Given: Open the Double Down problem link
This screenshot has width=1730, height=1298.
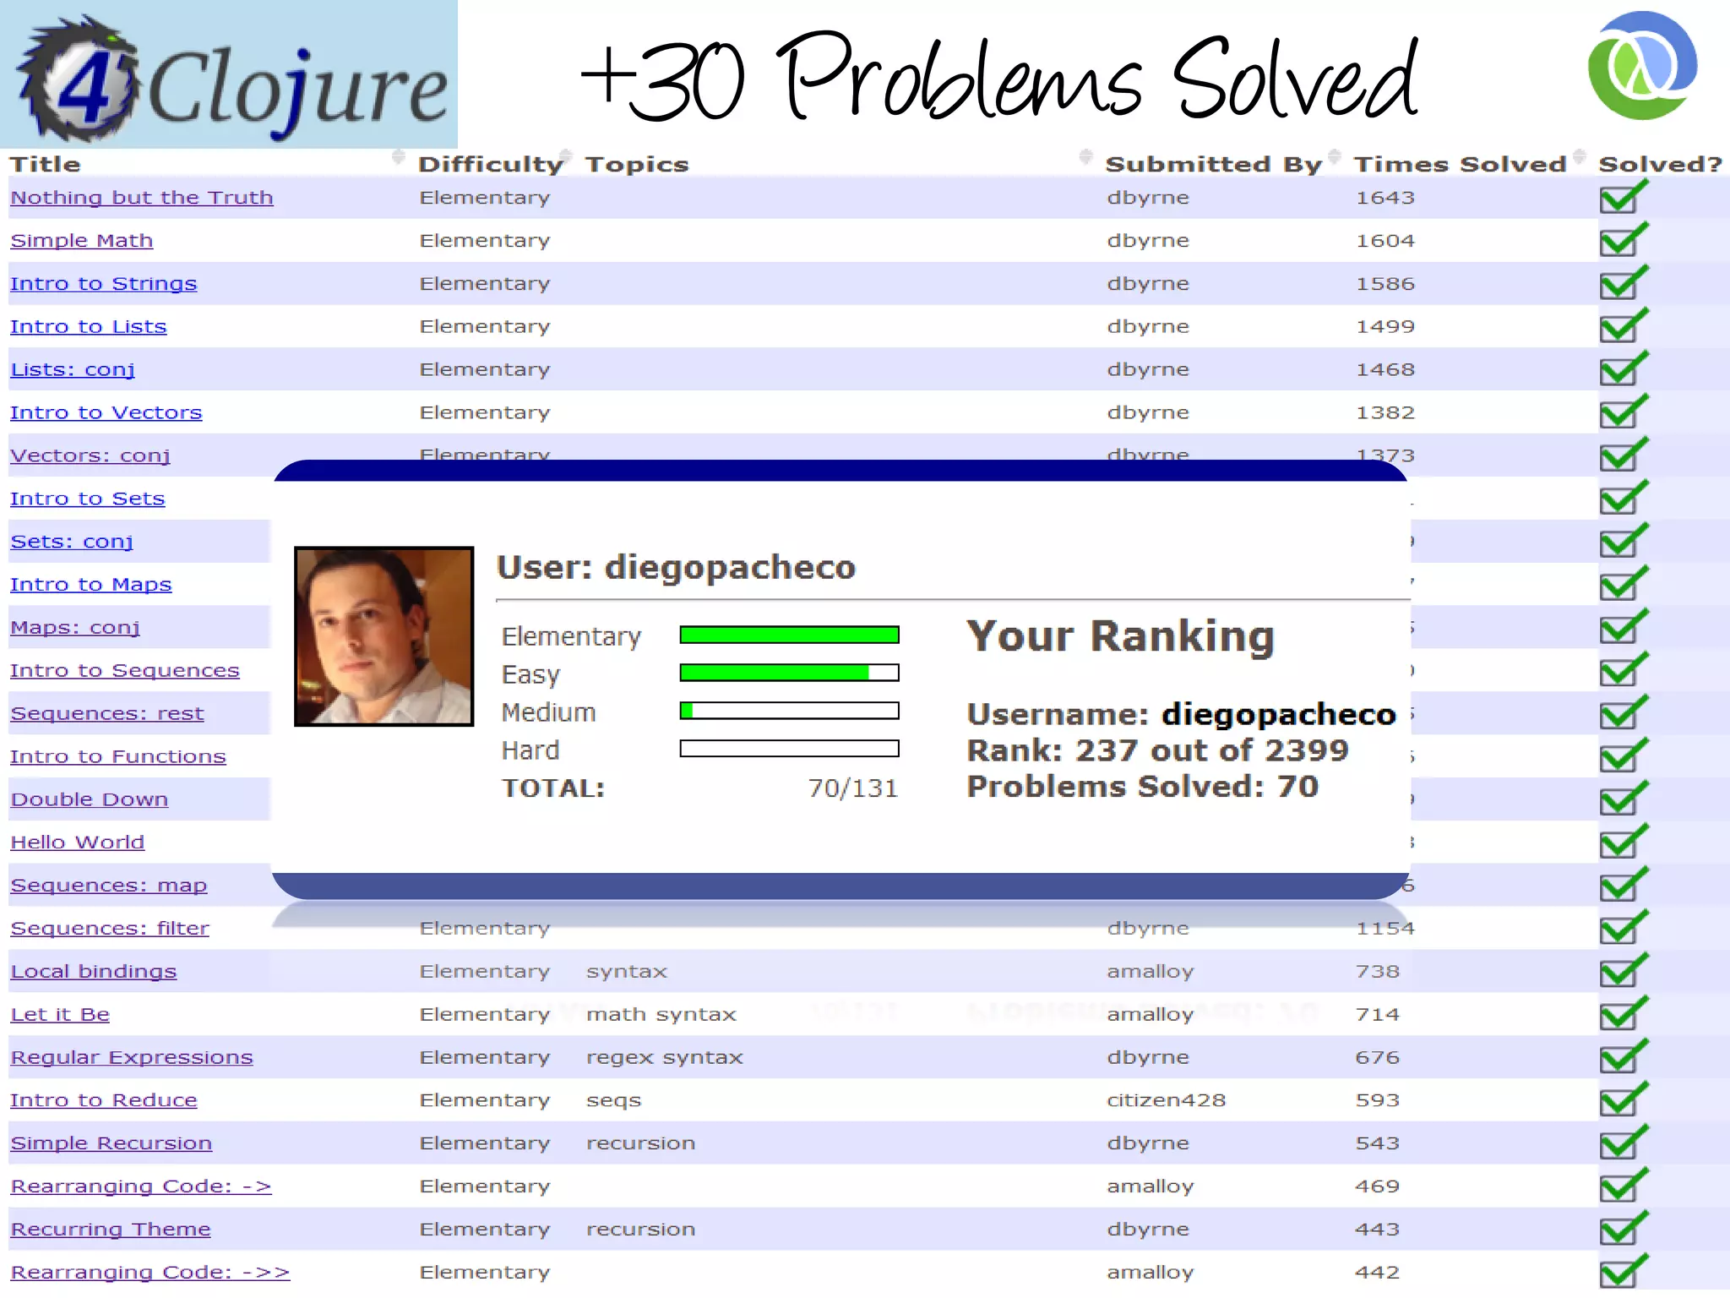Looking at the screenshot, I should (90, 799).
